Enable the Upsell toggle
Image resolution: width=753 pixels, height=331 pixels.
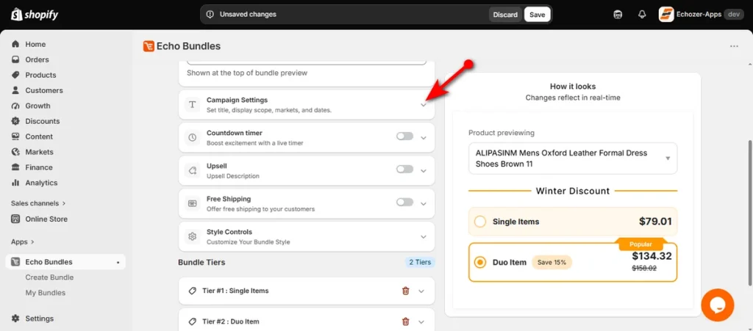[x=405, y=169]
